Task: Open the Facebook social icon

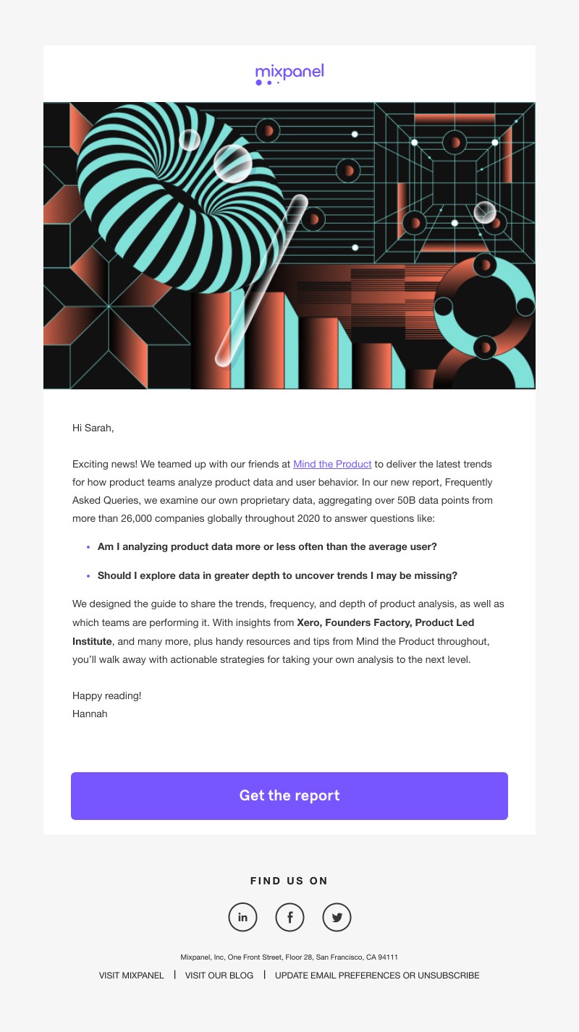Action: click(x=290, y=917)
